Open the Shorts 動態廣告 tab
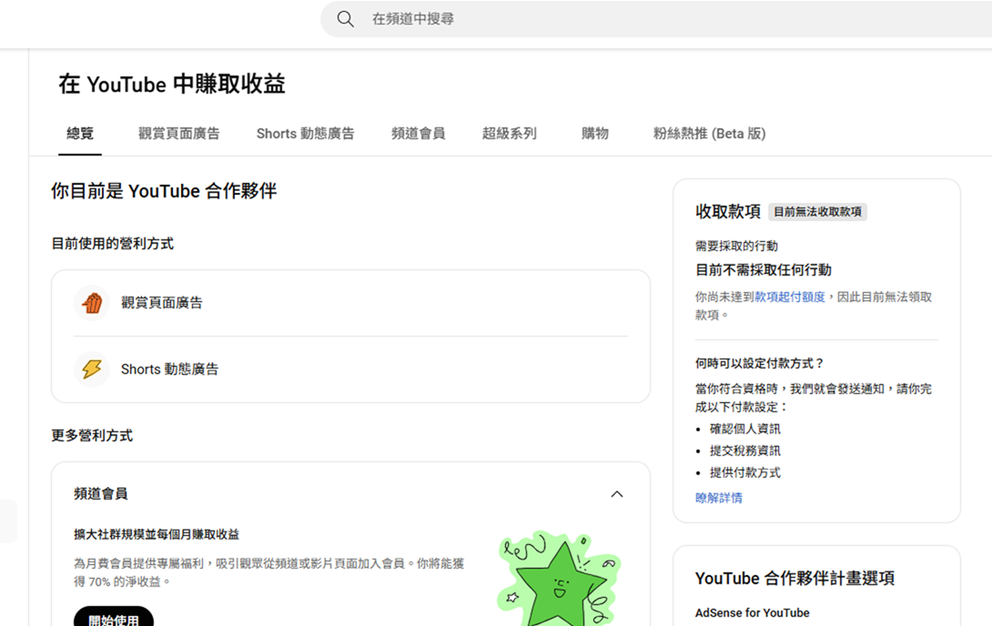Viewport: 992px width, 626px height. click(306, 134)
